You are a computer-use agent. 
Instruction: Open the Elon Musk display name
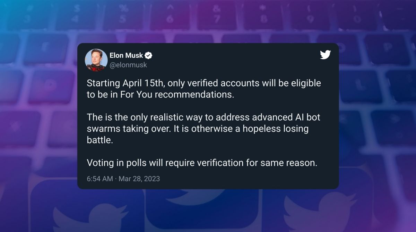(126, 55)
